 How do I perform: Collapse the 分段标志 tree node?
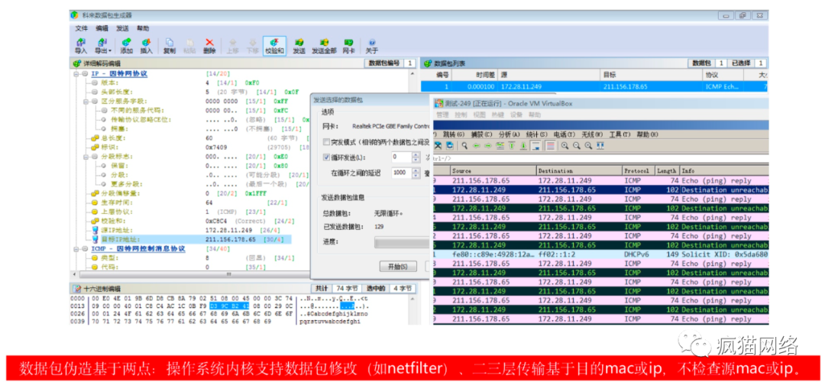click(x=86, y=157)
